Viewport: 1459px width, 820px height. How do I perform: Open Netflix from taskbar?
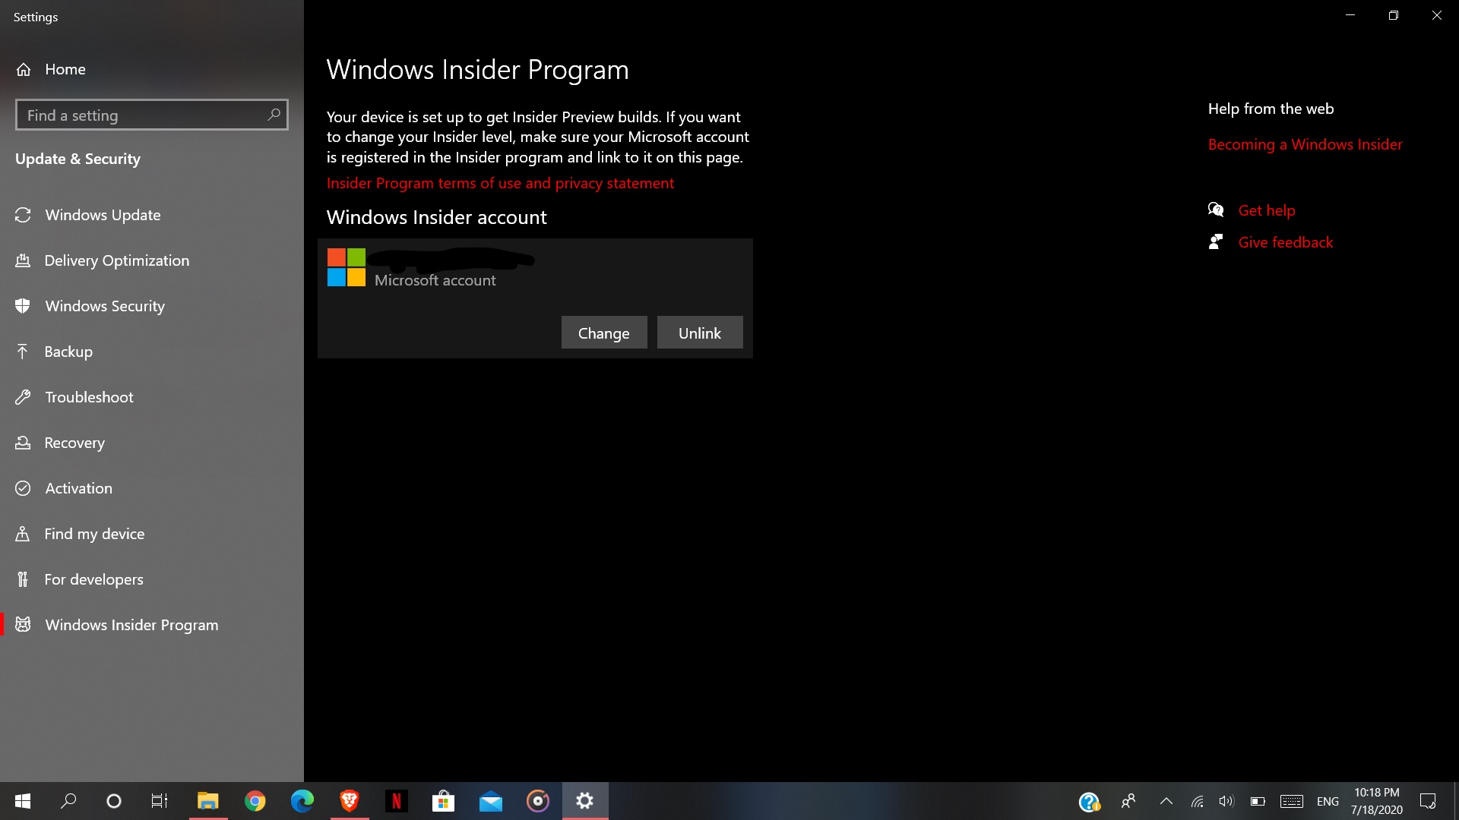point(397,801)
